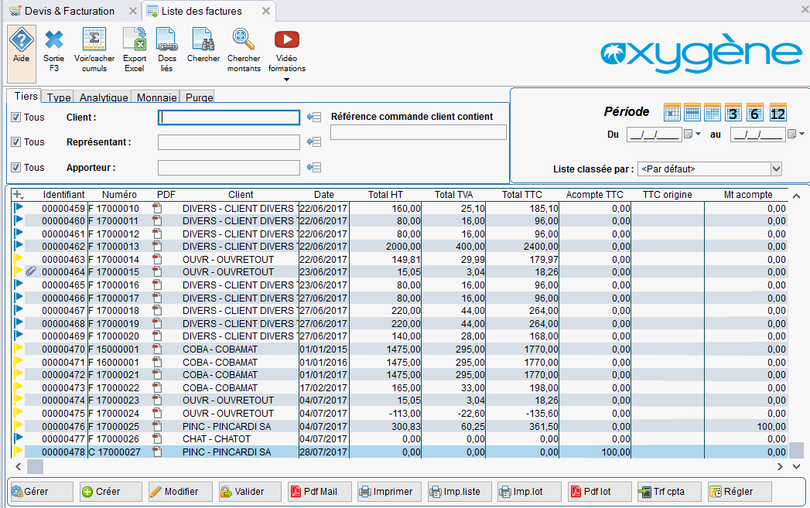Image resolution: width=810 pixels, height=508 pixels.
Task: Open the Purge filter tab
Action: click(x=199, y=97)
